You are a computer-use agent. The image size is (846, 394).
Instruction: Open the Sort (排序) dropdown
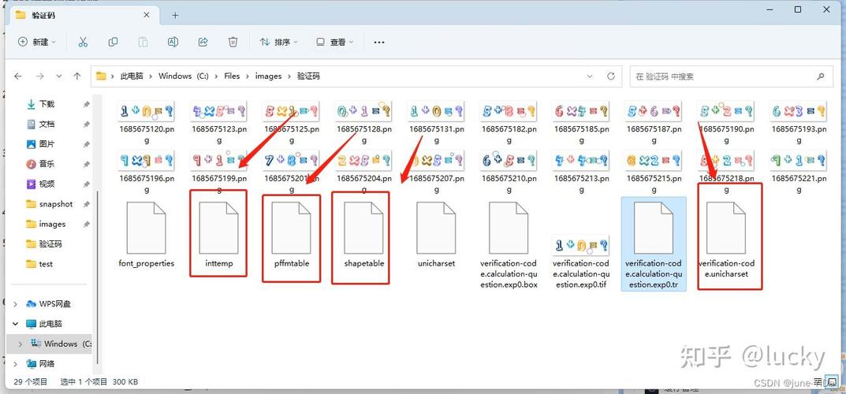pos(278,42)
